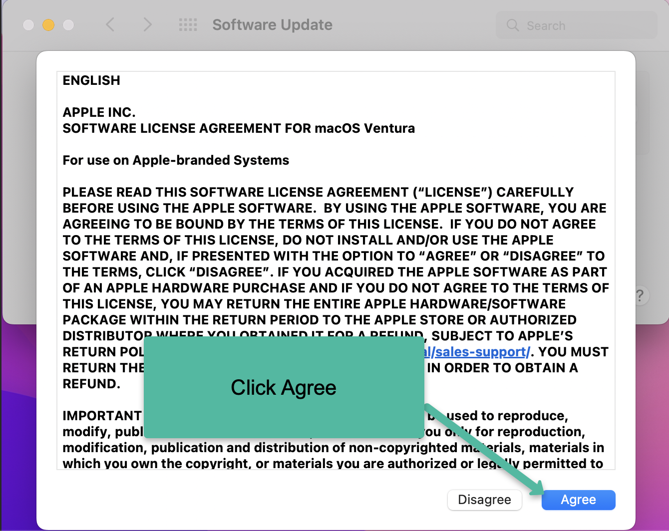
Task: Click the yellow minimize window button
Action: pos(48,24)
